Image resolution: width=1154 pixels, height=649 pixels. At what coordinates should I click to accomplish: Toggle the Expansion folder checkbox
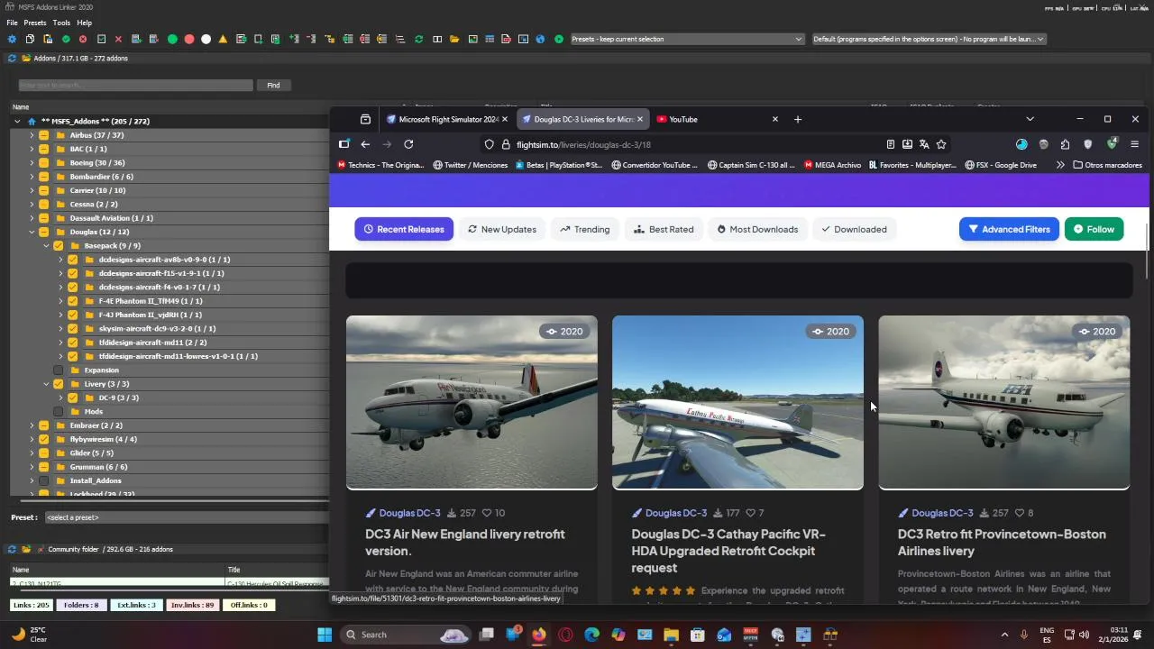click(x=58, y=370)
